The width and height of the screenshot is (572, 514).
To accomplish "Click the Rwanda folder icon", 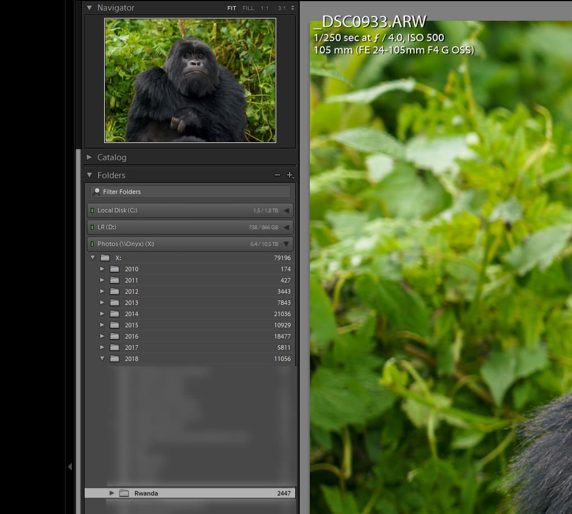I will point(124,493).
